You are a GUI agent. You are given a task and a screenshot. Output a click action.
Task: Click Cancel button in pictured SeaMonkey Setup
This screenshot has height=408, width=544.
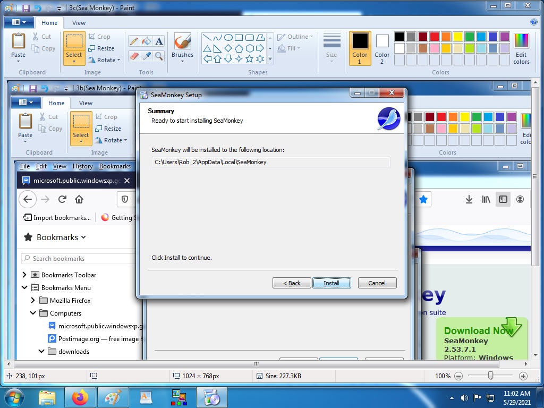(377, 283)
